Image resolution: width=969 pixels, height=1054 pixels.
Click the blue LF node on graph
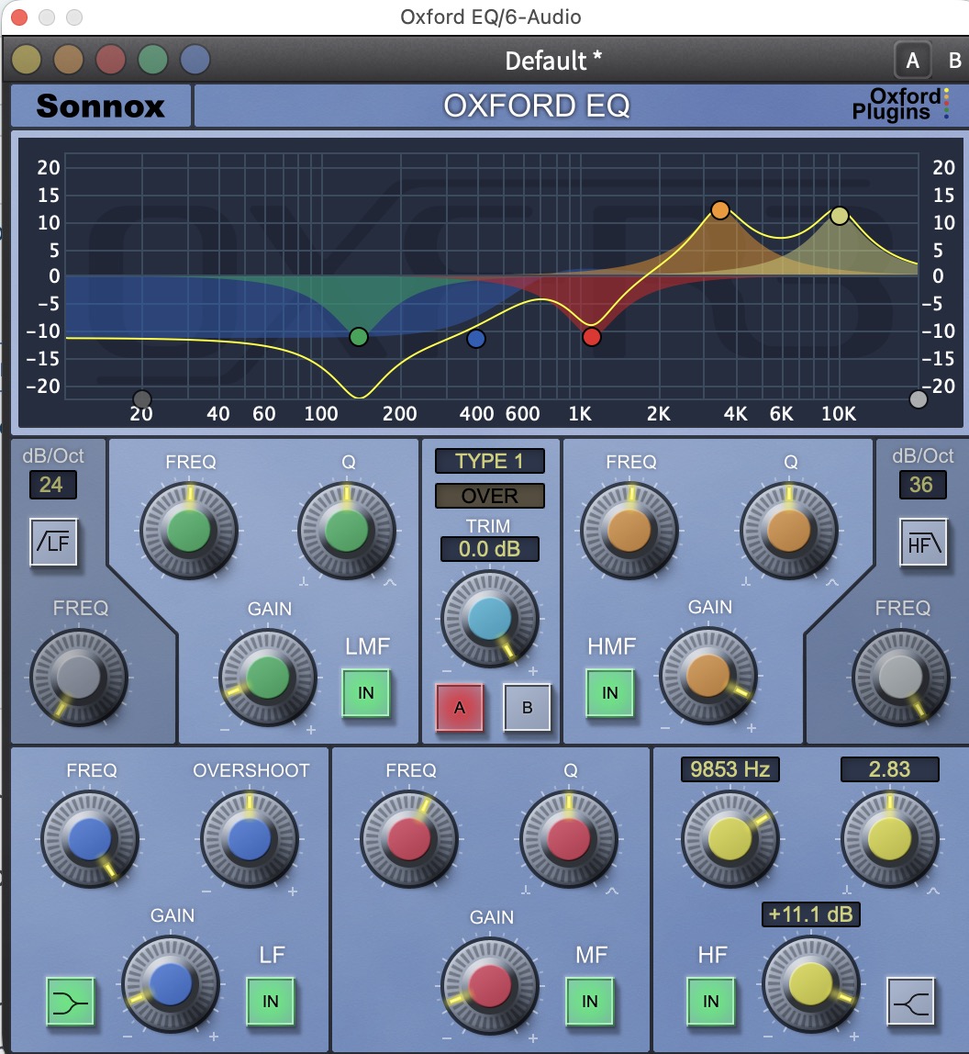475,339
